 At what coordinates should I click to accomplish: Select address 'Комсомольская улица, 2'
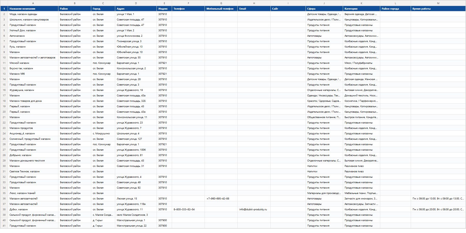(136, 68)
